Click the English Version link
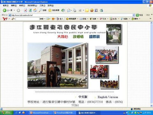Image resolution: width=153 pixels, height=115 pixels. [108, 97]
